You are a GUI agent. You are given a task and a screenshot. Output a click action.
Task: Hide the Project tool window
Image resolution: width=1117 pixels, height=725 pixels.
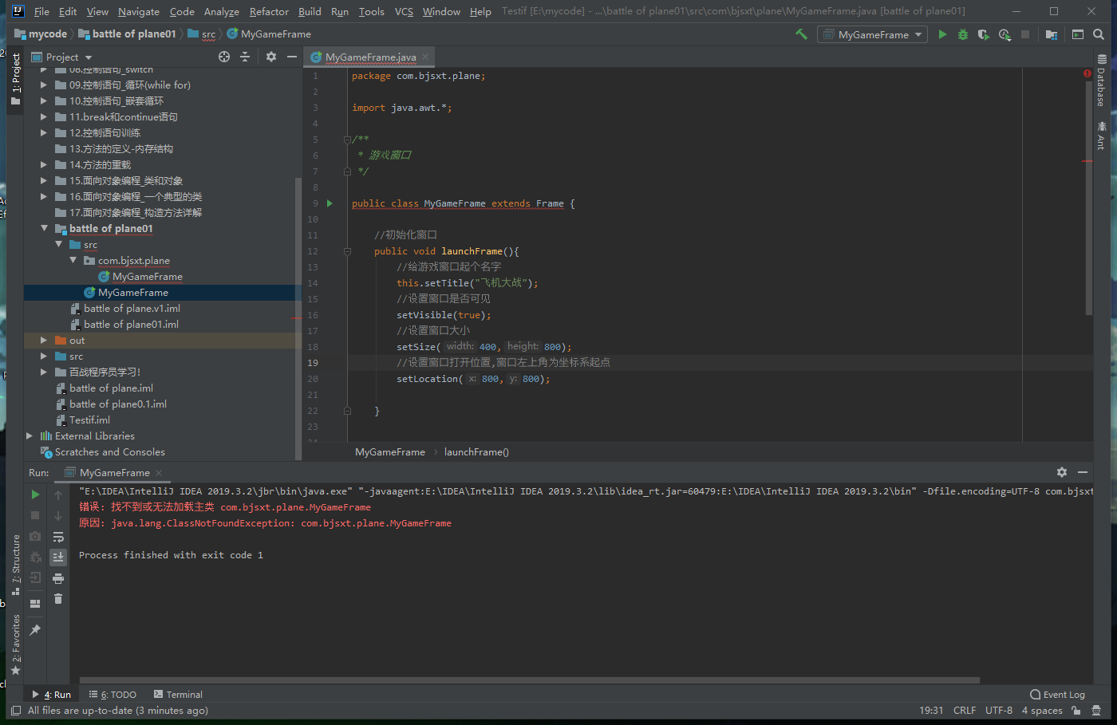coord(292,57)
